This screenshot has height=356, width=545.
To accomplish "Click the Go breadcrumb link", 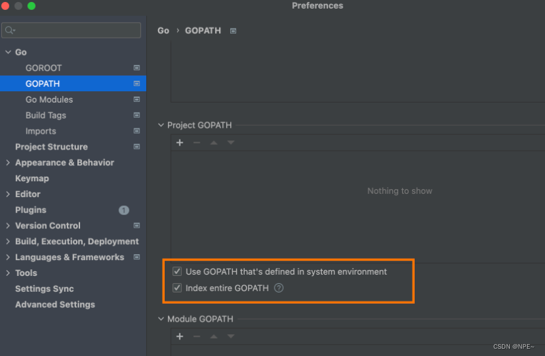I will pos(163,30).
